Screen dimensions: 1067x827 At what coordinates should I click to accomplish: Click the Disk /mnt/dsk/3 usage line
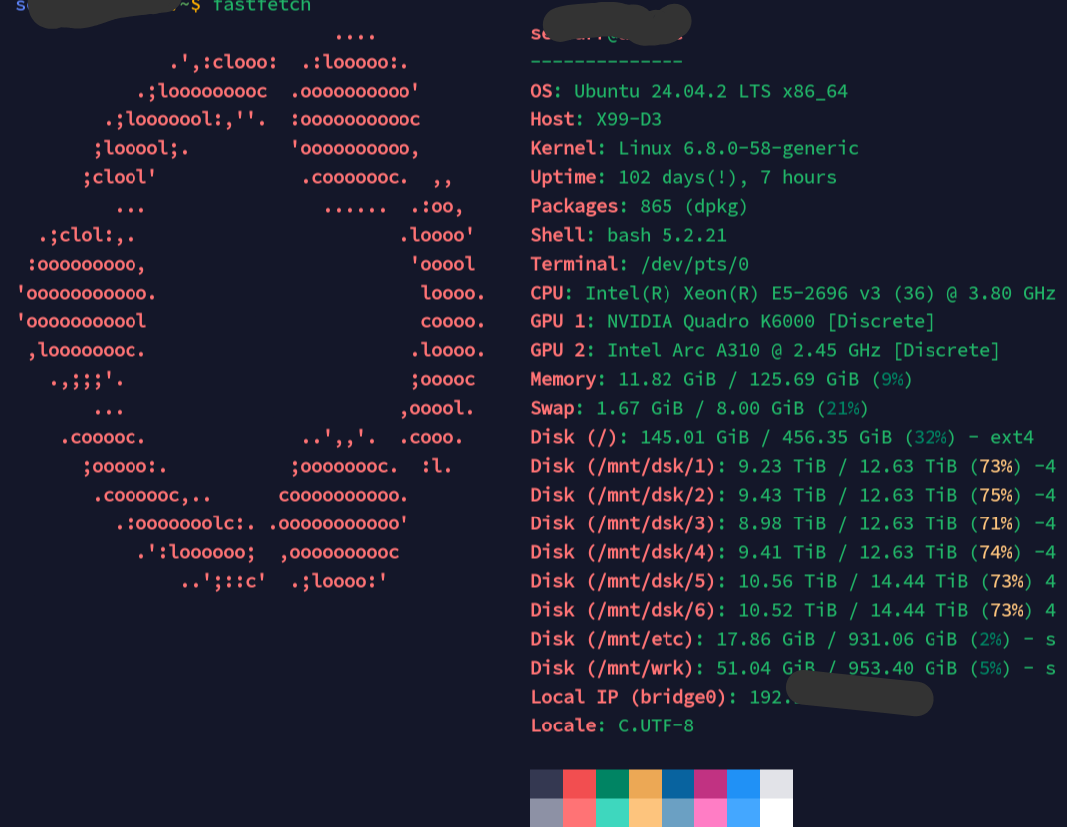[793, 523]
